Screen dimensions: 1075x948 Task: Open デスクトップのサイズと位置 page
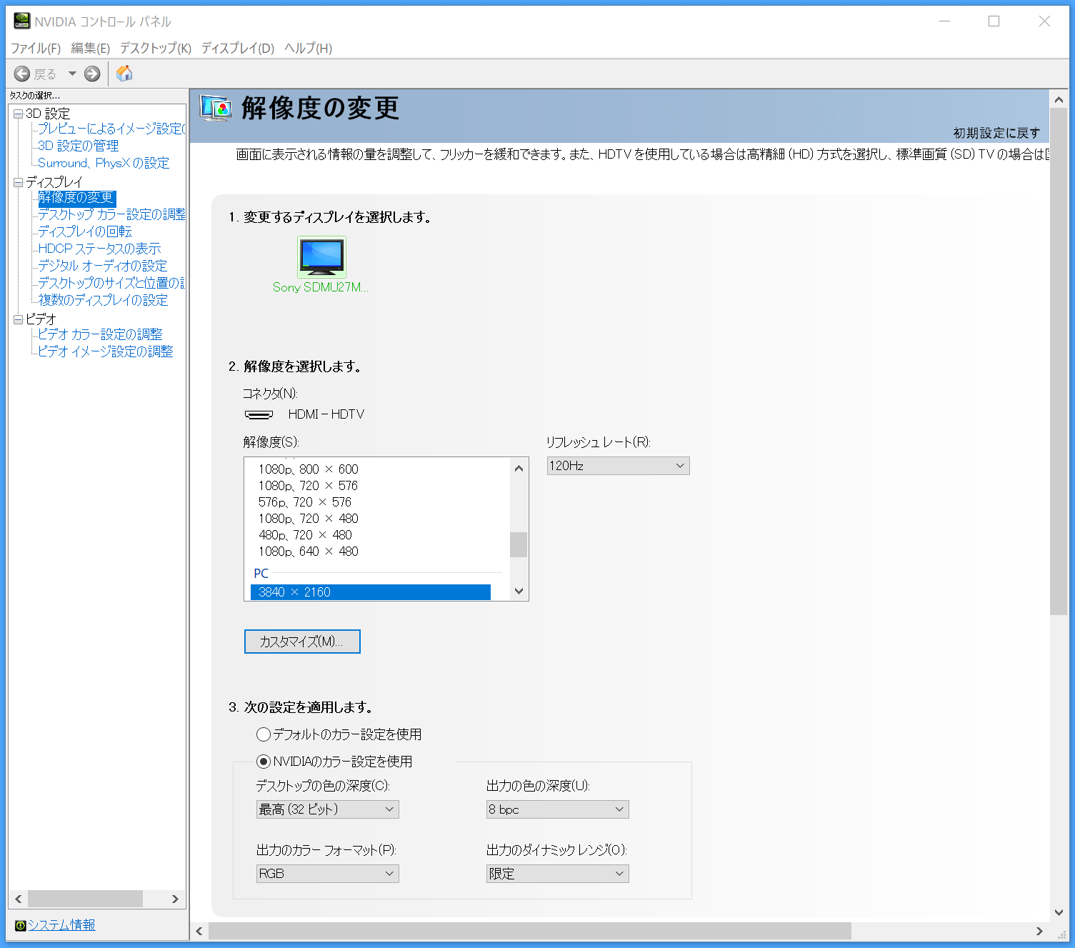[x=111, y=283]
